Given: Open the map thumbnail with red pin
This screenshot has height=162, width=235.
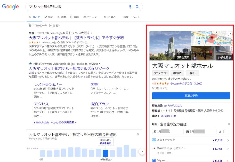Looking at the screenshot, I should click(x=212, y=38).
